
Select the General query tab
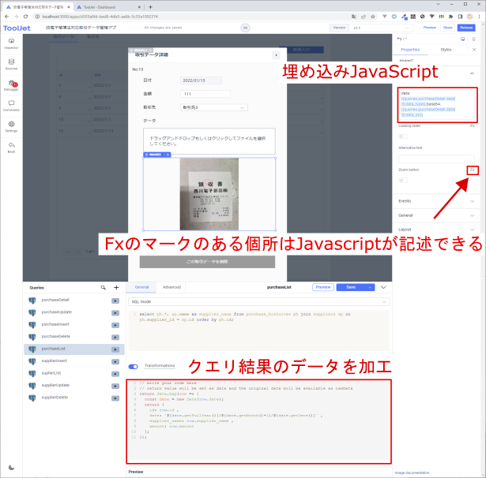(x=141, y=287)
